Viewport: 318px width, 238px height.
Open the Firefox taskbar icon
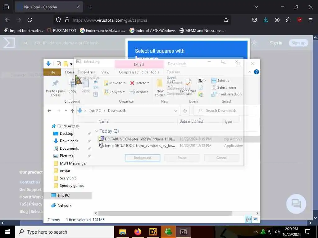pos(138,232)
